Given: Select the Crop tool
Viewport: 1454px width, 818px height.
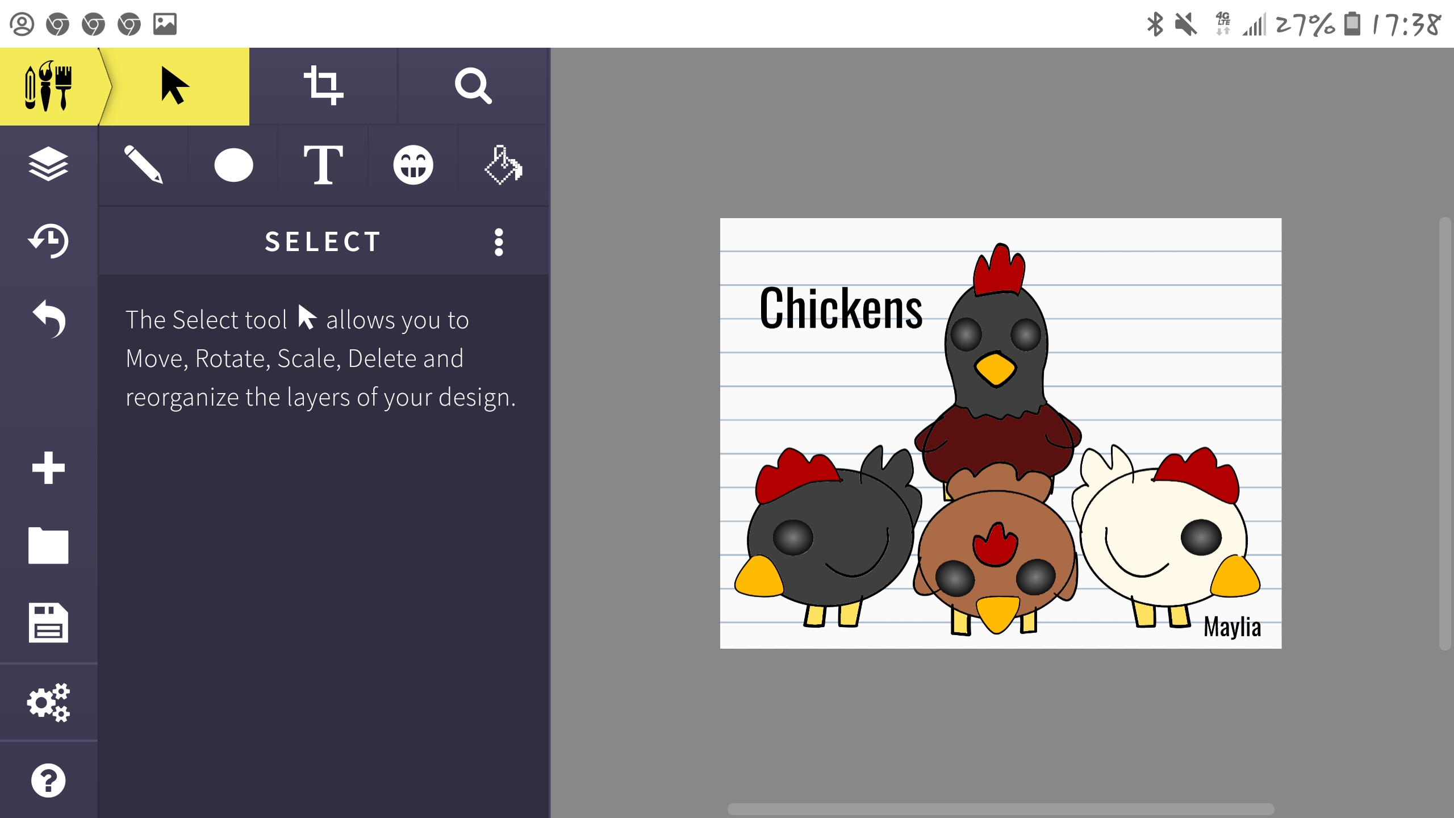Looking at the screenshot, I should coord(324,86).
